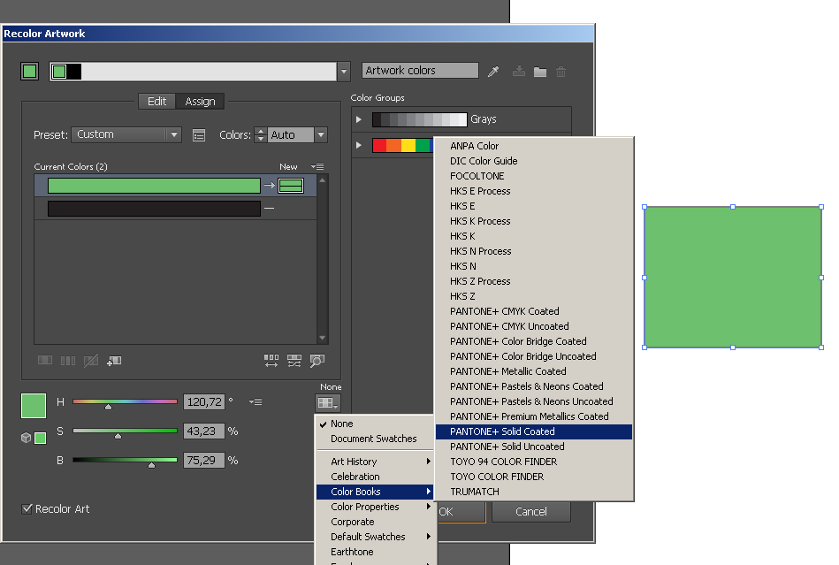Select PANTONE+ Metallic Coated color book
839x565 pixels.
(534, 371)
